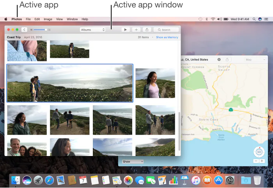This screenshot has height=188, width=273.
Task: Click the Time Machine menu bar icon
Action: tap(200, 19)
